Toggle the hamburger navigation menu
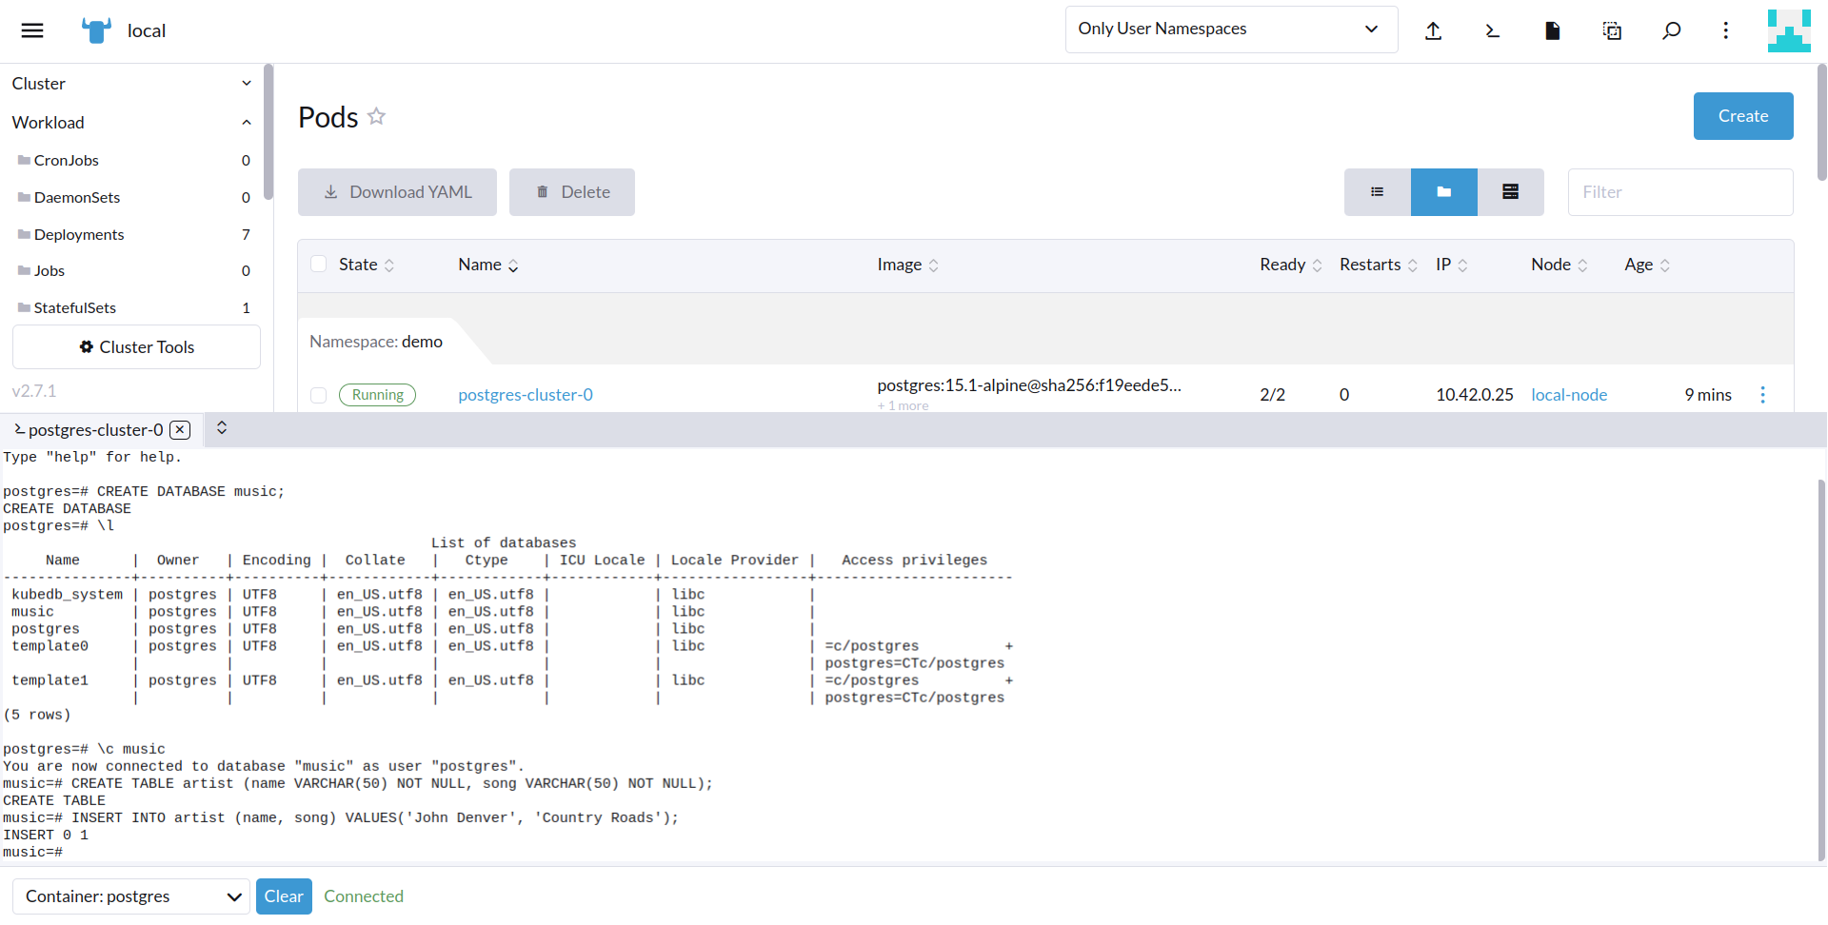This screenshot has height=925, width=1828. [x=31, y=30]
